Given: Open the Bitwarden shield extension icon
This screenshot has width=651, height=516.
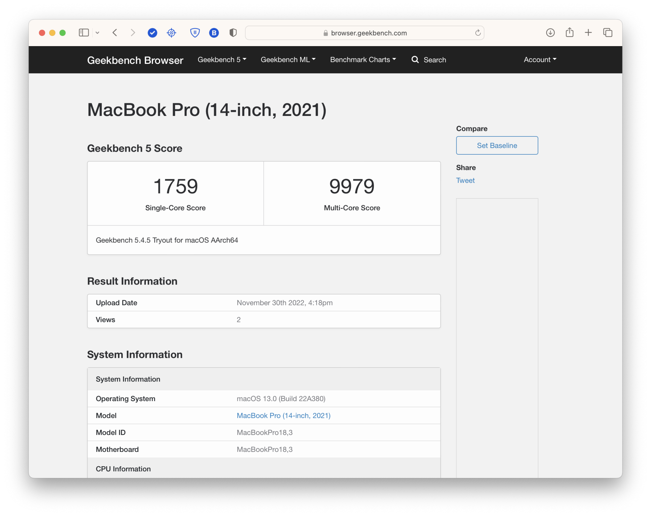Looking at the screenshot, I should (x=195, y=33).
